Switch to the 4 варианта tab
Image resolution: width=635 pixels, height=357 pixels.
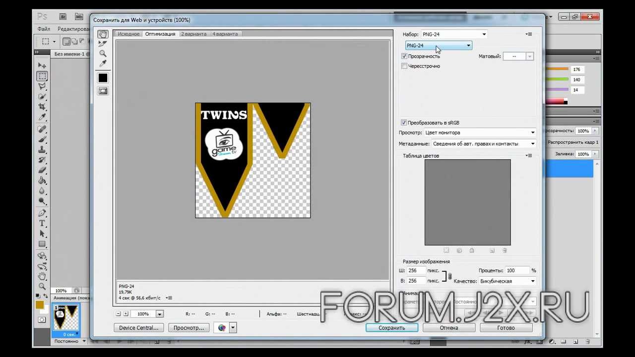point(225,34)
